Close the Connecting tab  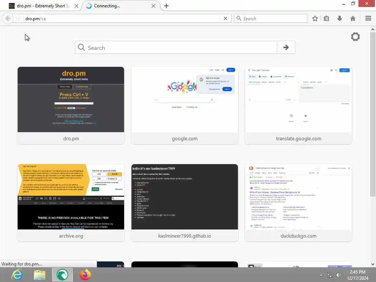(153, 6)
